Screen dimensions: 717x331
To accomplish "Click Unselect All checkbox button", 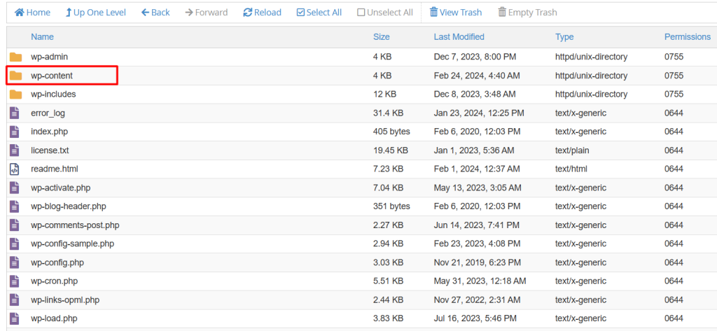I will 384,13.
